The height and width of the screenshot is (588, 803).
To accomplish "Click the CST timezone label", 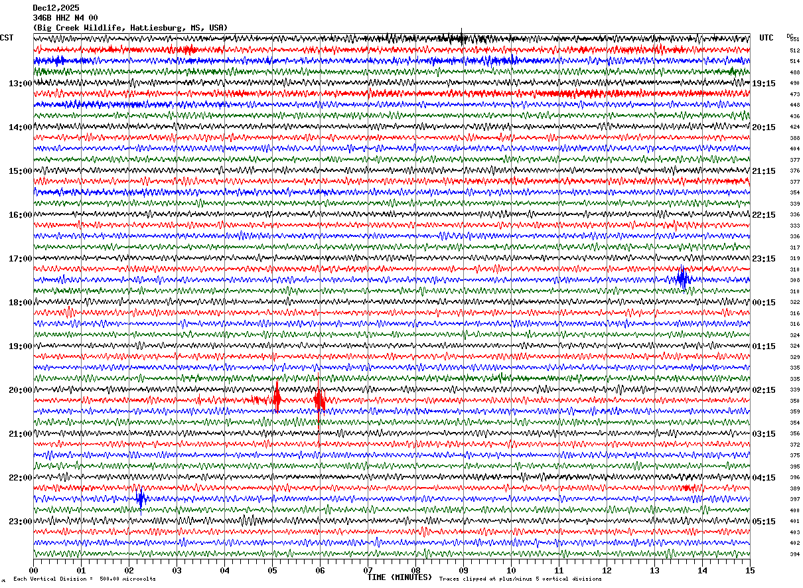I will tap(7, 38).
